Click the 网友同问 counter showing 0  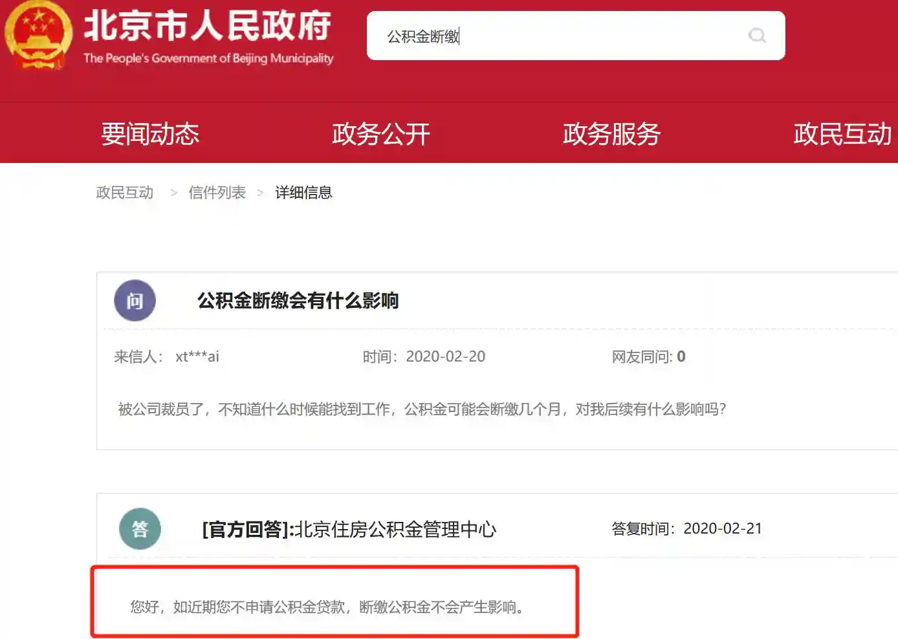pyautogui.click(x=647, y=356)
